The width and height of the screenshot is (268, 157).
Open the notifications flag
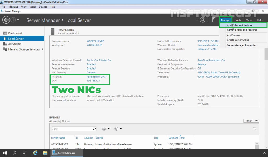click(x=214, y=20)
